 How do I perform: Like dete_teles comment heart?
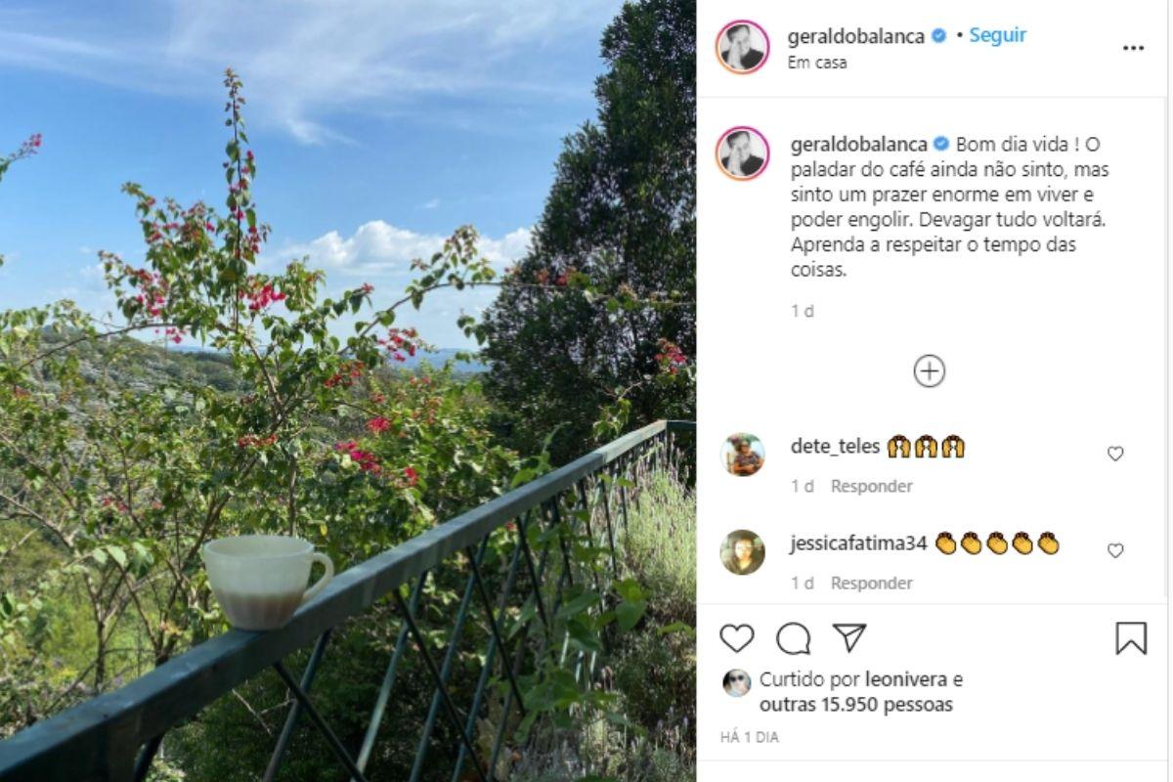click(x=1115, y=454)
